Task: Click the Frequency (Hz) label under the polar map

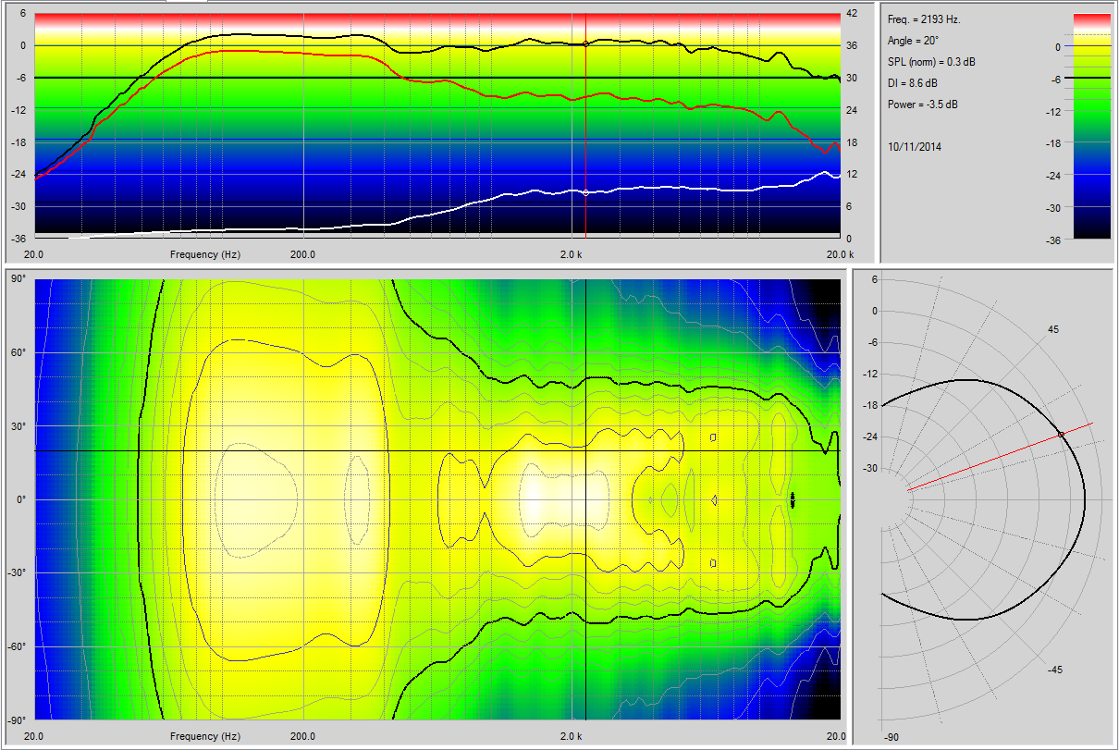Action: pos(205,736)
